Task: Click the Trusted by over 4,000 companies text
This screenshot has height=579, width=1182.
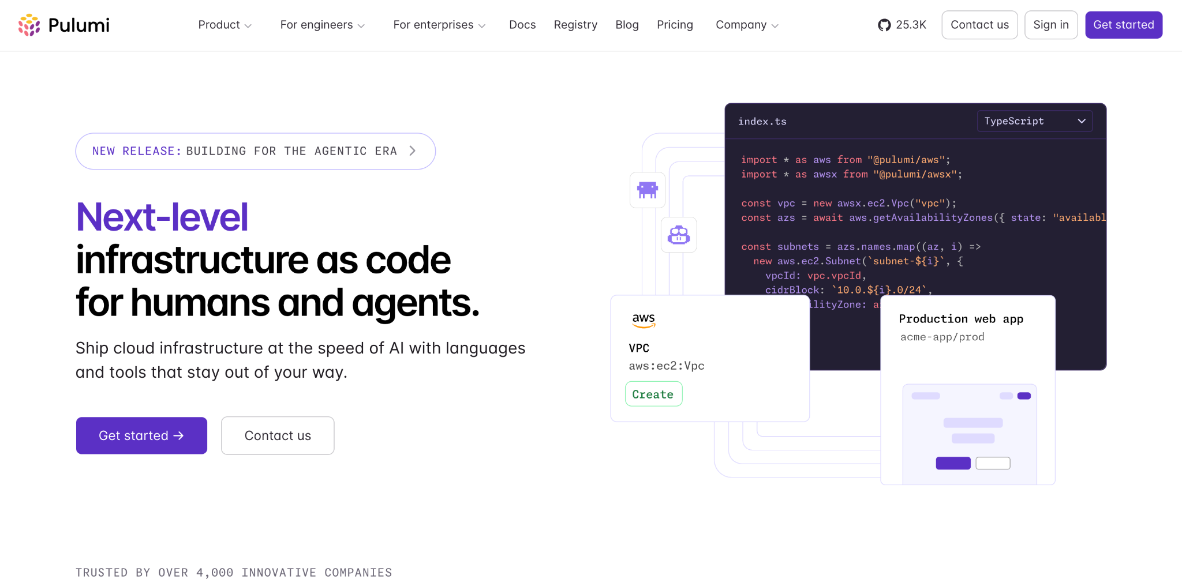Action: [x=234, y=572]
